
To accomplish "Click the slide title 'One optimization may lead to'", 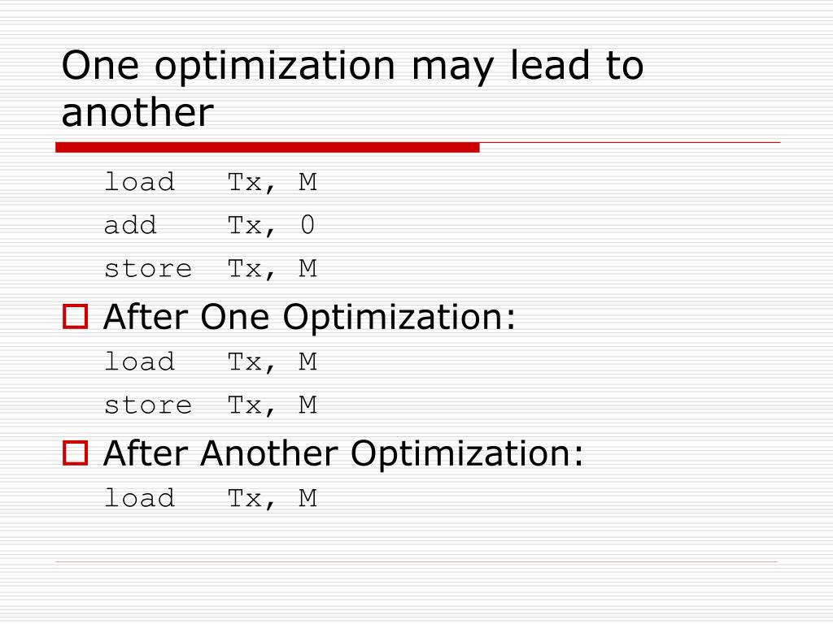I will click(x=353, y=66).
